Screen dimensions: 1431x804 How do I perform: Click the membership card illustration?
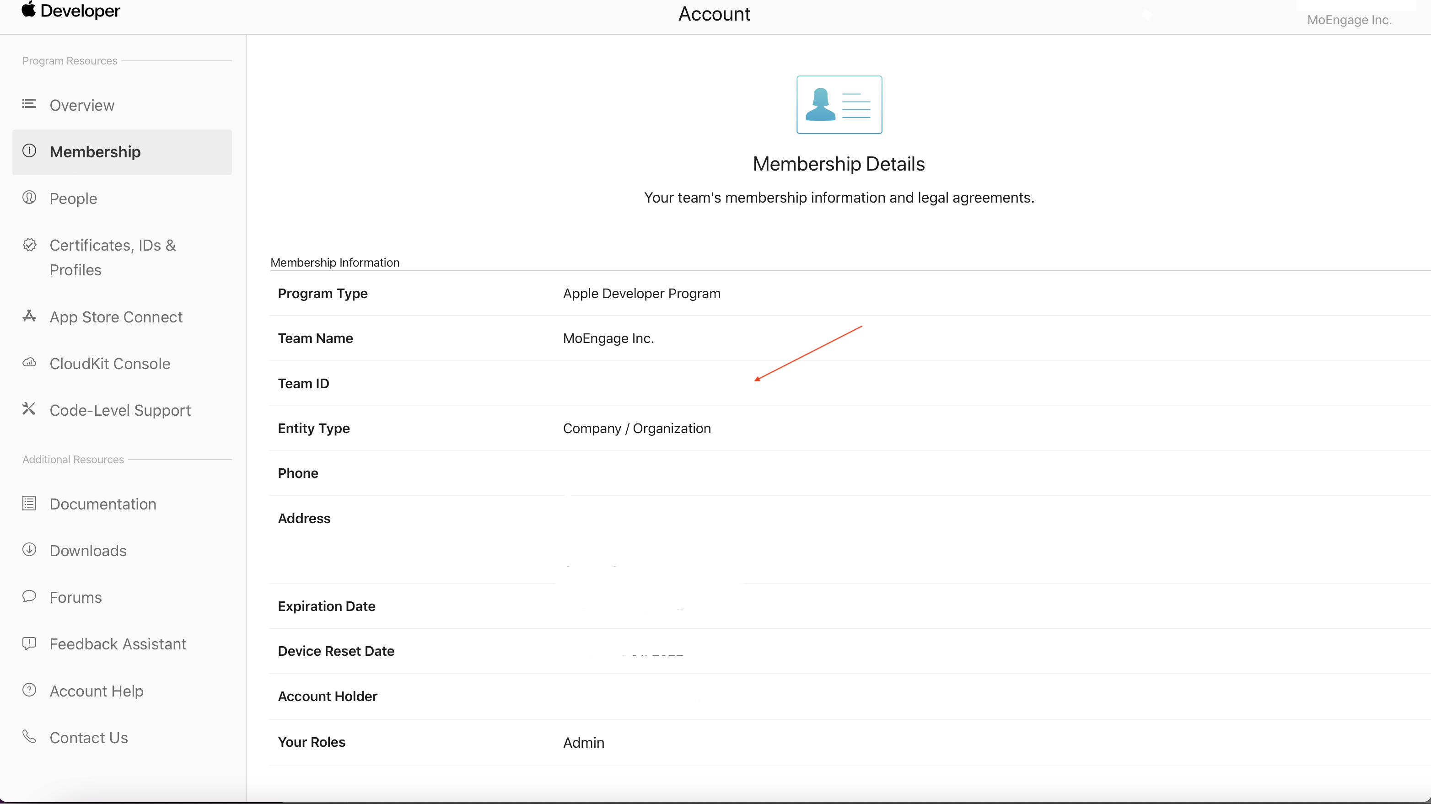(839, 104)
